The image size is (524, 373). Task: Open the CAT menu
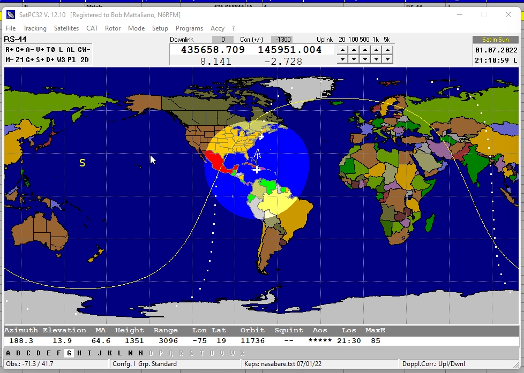(92, 28)
